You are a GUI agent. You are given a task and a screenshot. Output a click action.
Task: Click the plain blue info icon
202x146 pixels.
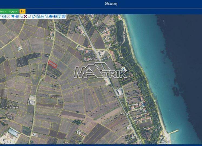tap(51, 16)
